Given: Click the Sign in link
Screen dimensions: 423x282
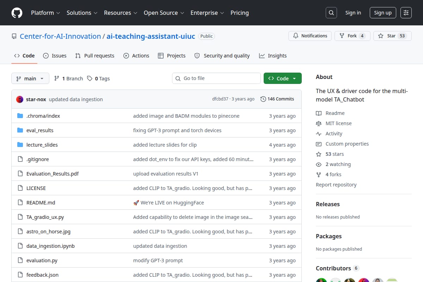Looking at the screenshot, I should (x=353, y=13).
